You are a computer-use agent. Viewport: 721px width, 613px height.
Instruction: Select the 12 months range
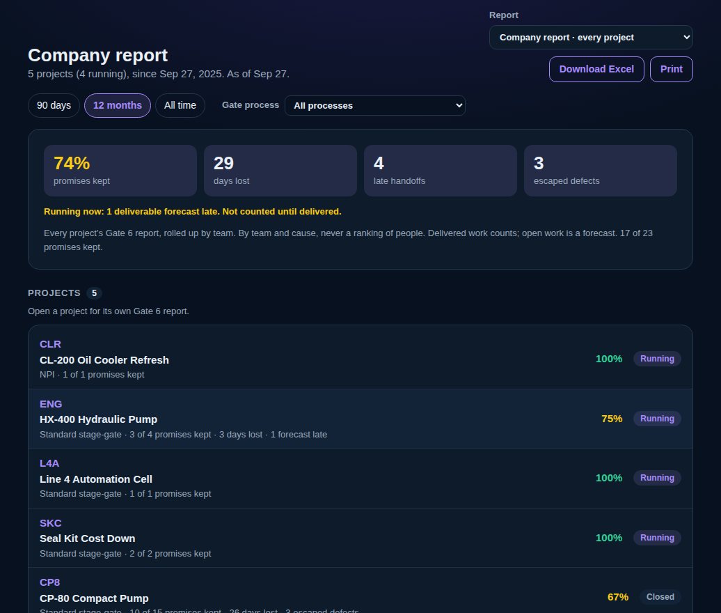pos(117,105)
